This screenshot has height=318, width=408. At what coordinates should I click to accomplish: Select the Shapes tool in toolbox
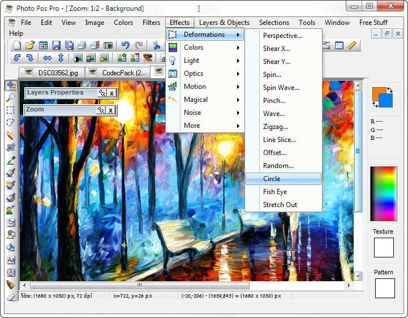(11, 235)
